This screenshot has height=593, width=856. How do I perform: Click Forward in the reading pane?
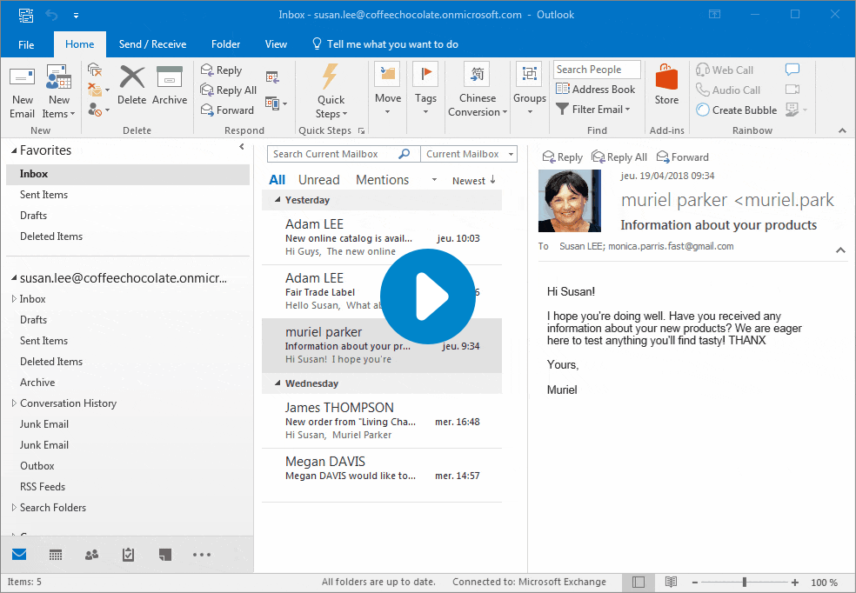(x=682, y=157)
